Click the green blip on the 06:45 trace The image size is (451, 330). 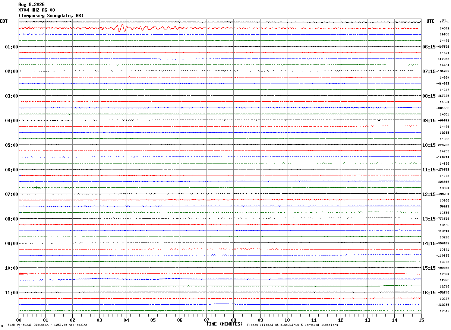tap(36, 188)
